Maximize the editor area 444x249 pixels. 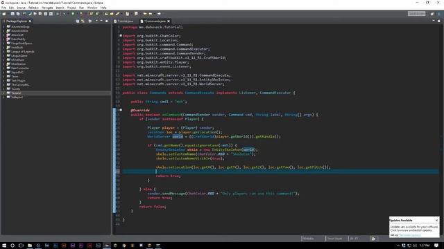438,21
